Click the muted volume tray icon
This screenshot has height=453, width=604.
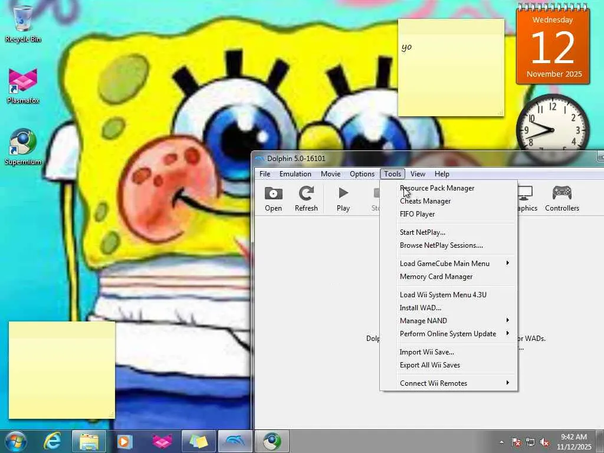(x=544, y=442)
